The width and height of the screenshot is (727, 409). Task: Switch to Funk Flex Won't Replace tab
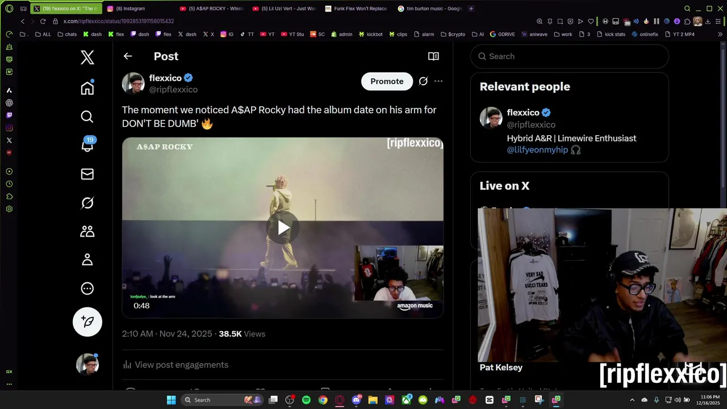click(x=357, y=9)
